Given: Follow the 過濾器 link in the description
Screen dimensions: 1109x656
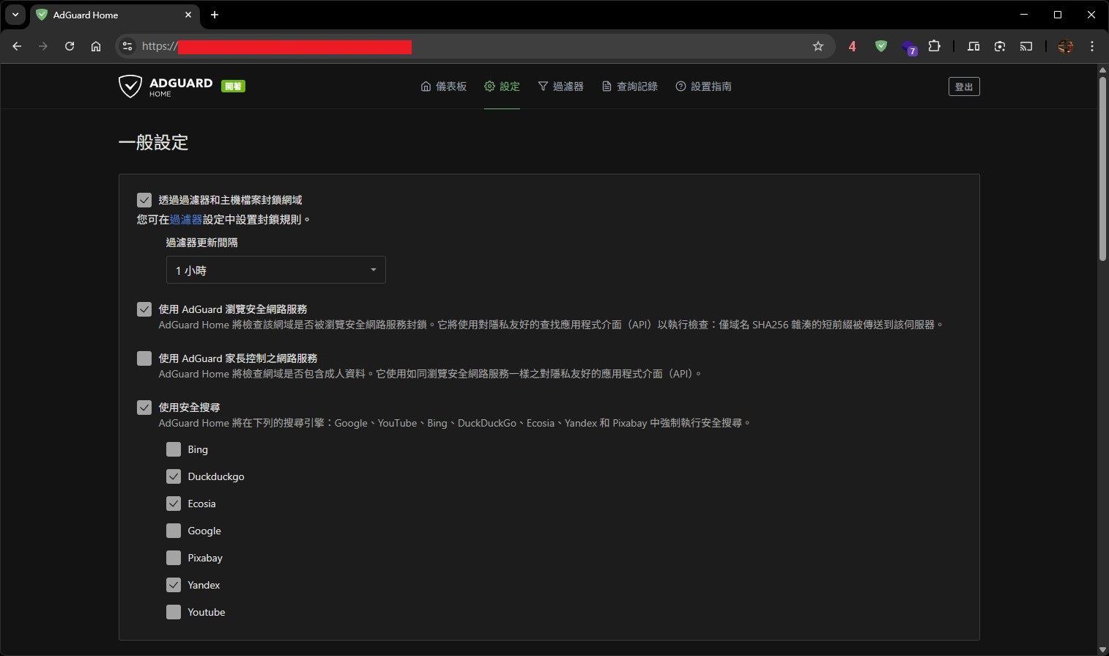Looking at the screenshot, I should tap(185, 218).
